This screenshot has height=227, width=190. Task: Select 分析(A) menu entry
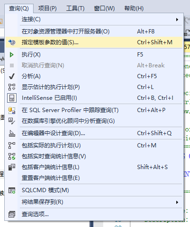pos(94,76)
